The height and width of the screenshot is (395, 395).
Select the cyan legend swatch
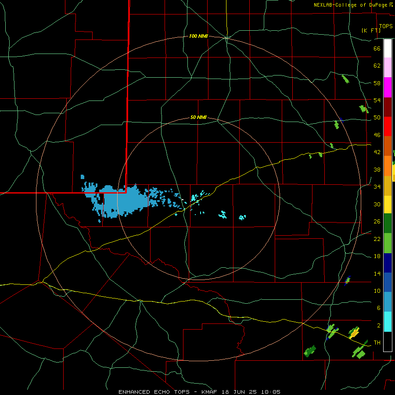click(388, 322)
